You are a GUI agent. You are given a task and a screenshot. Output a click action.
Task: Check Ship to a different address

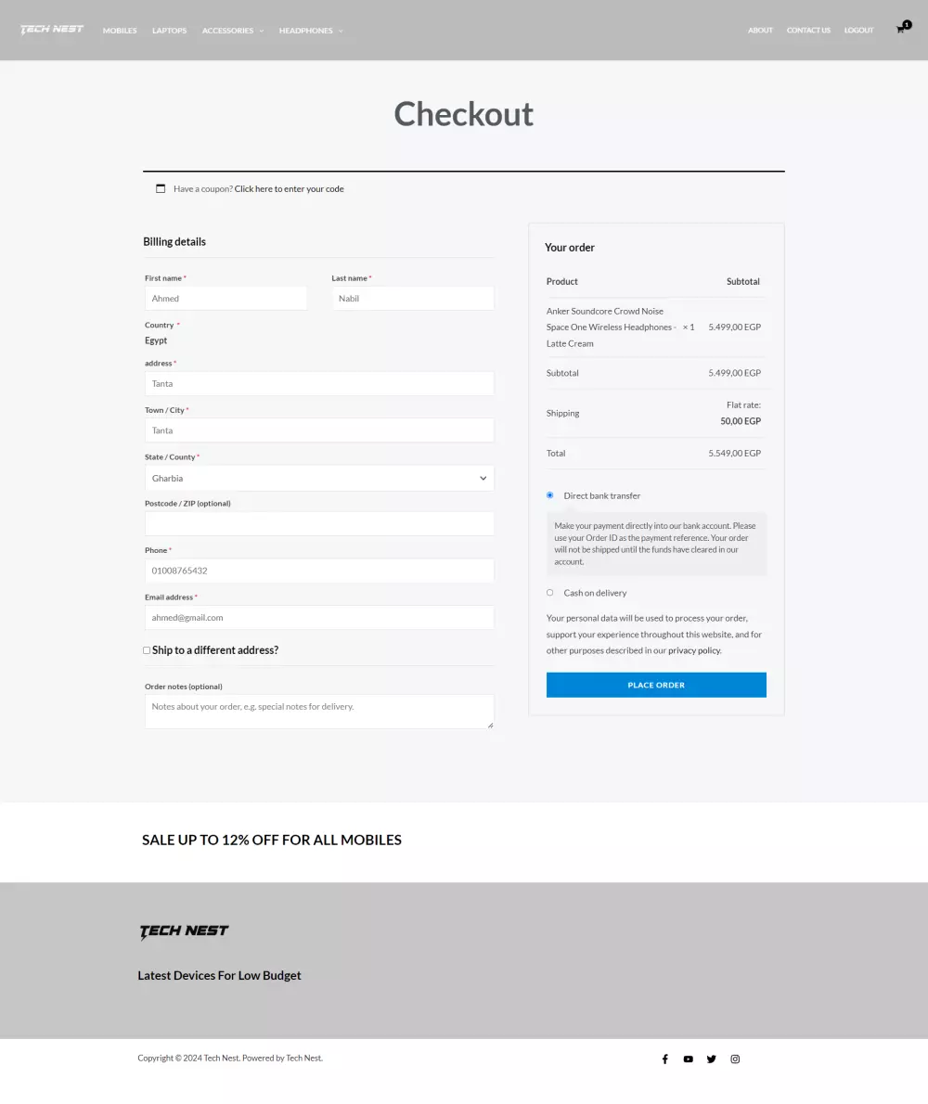click(x=147, y=650)
